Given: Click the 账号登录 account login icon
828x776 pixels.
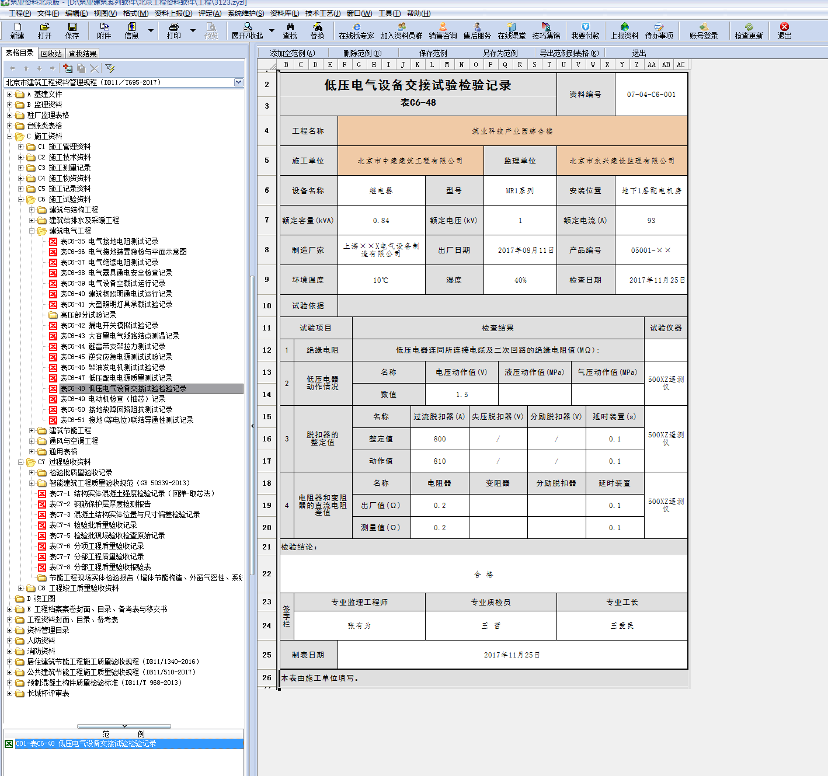Looking at the screenshot, I should click(x=704, y=27).
